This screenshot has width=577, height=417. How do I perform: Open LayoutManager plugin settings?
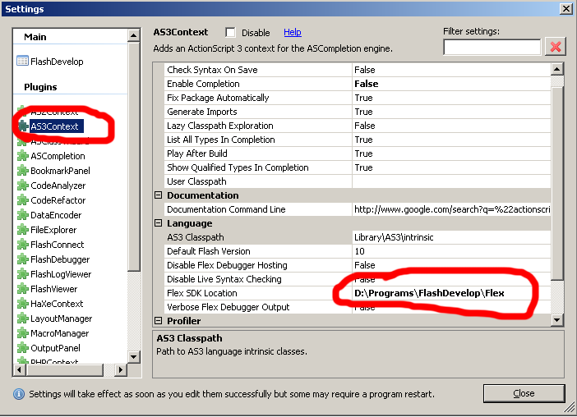click(x=61, y=318)
